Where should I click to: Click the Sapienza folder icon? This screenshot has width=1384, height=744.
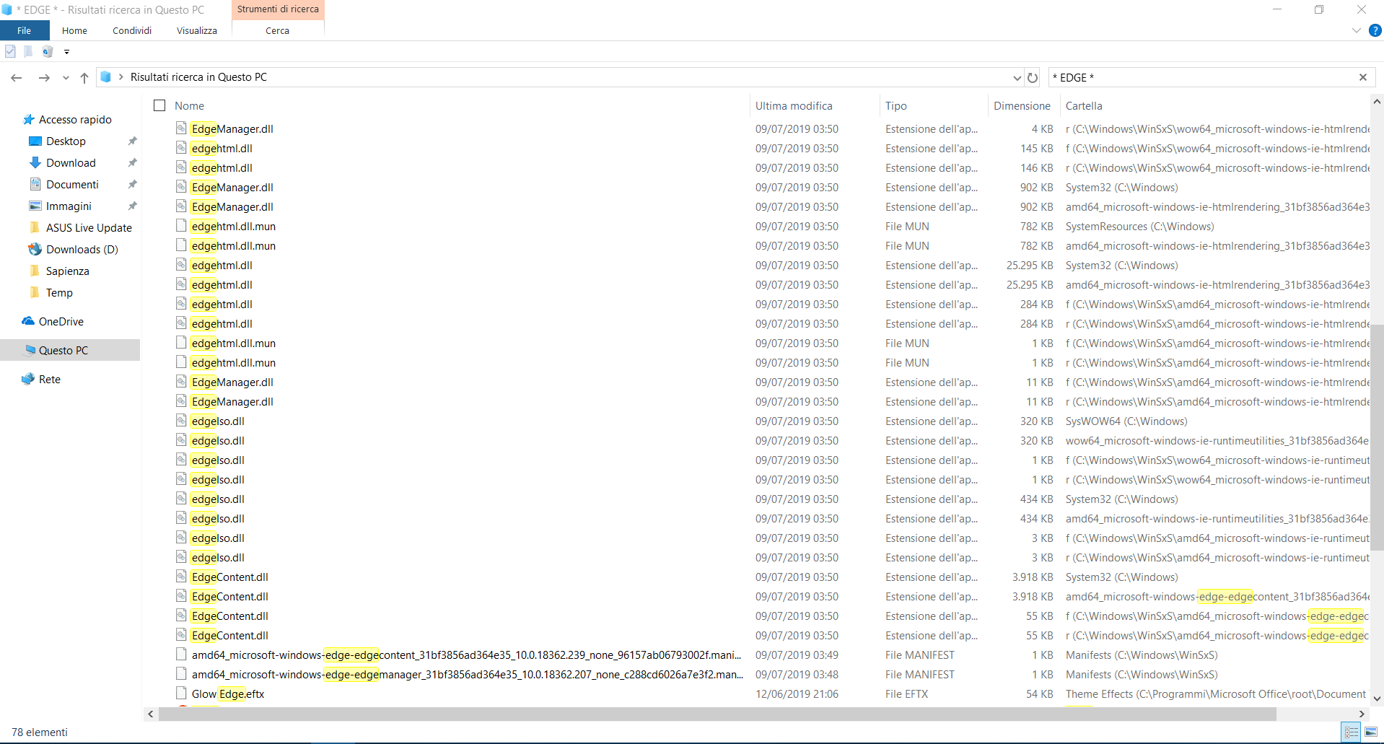coord(35,271)
